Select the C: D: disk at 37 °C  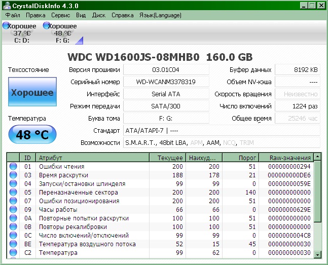[20, 32]
